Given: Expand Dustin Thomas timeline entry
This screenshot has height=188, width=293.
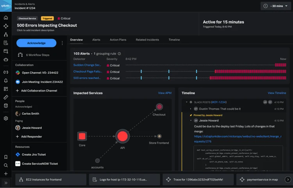Looking at the screenshot, I should (191, 109).
